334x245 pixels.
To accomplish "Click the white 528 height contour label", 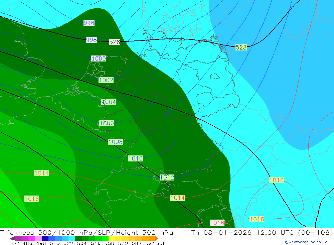I will click(x=115, y=42).
